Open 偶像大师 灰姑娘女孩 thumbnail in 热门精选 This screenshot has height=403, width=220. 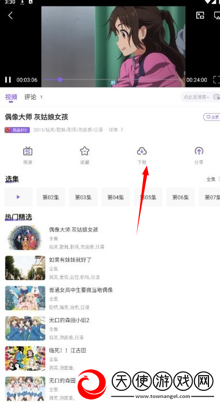[25, 238]
